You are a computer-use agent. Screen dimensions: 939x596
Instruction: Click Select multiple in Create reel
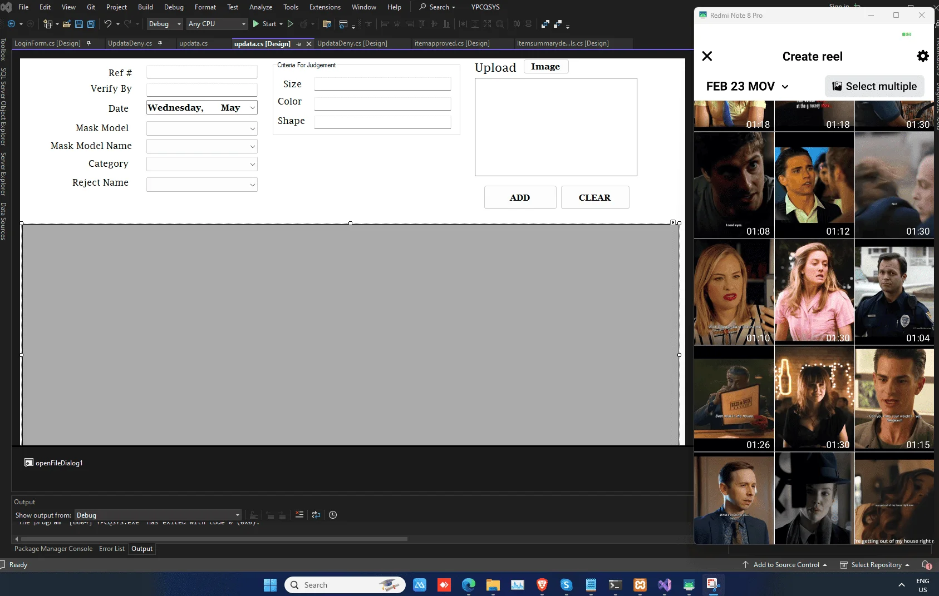(x=874, y=86)
